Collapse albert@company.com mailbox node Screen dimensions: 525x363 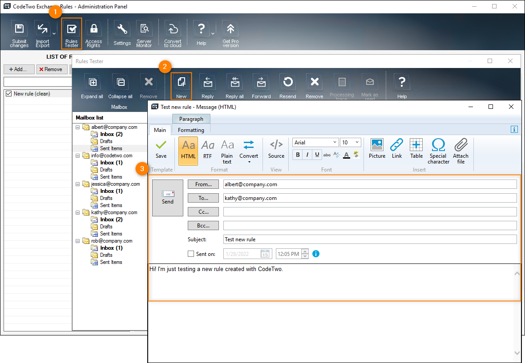[78, 127]
